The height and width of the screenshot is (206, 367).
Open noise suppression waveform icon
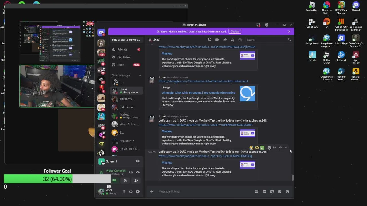point(131,172)
